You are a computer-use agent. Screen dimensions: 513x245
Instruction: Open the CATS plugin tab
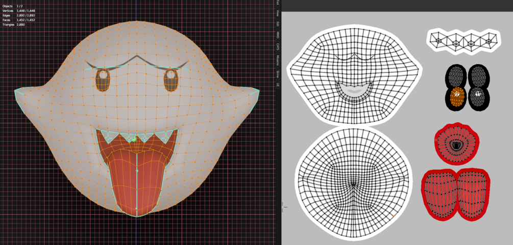278,47
